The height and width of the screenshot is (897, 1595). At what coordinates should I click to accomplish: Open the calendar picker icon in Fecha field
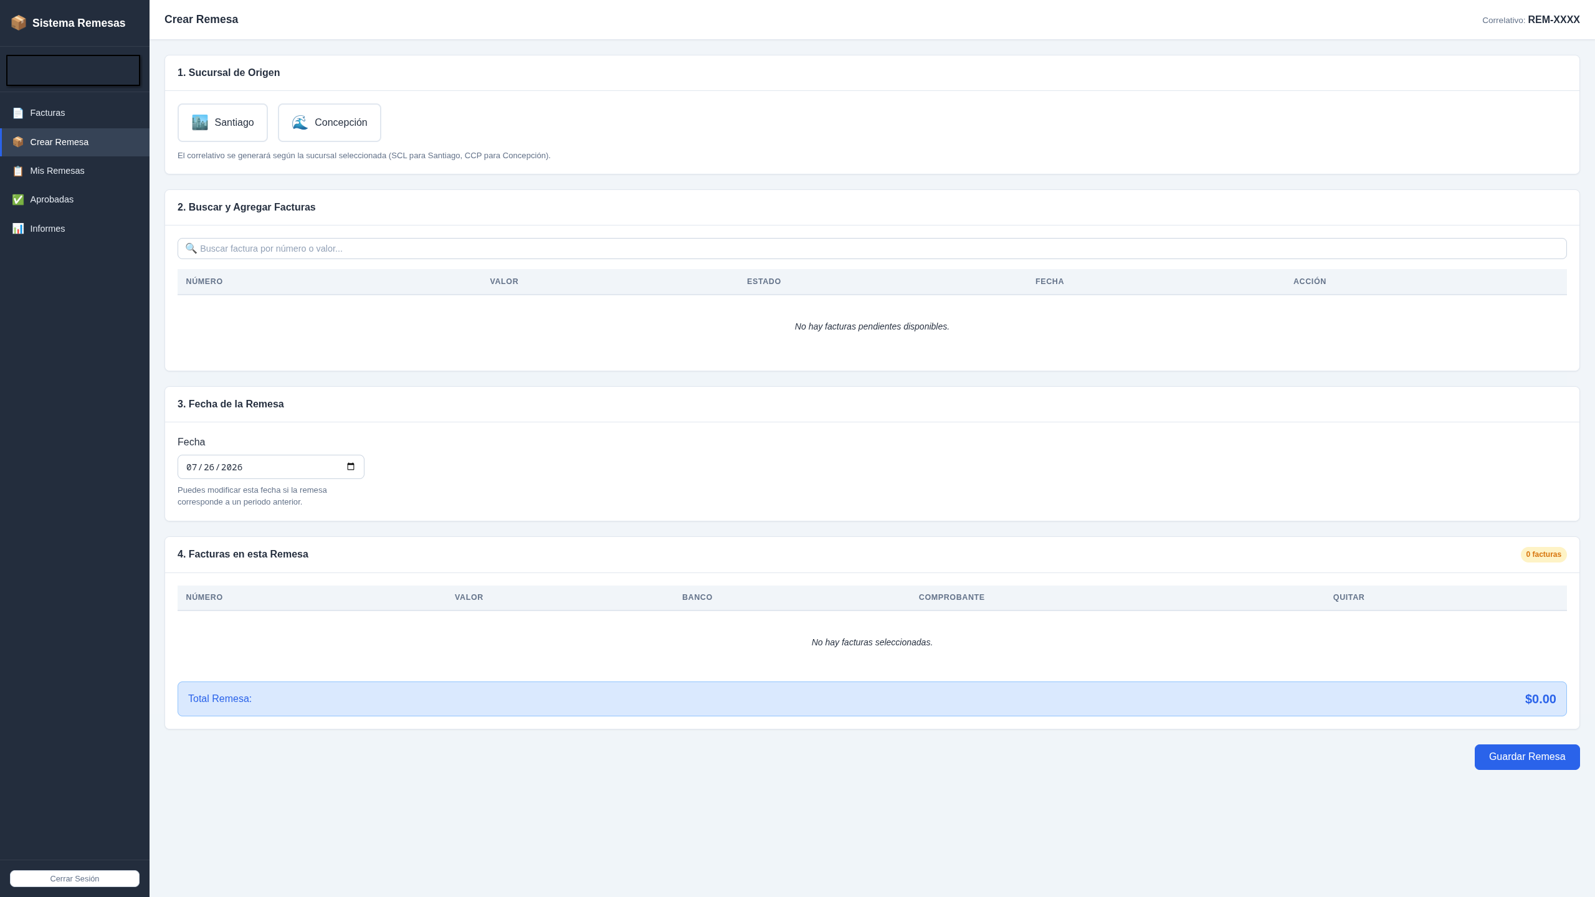[x=351, y=467]
